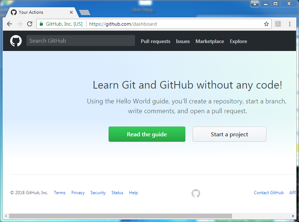
Task: Click the gray GitHub logo in footer
Action: (196, 193)
